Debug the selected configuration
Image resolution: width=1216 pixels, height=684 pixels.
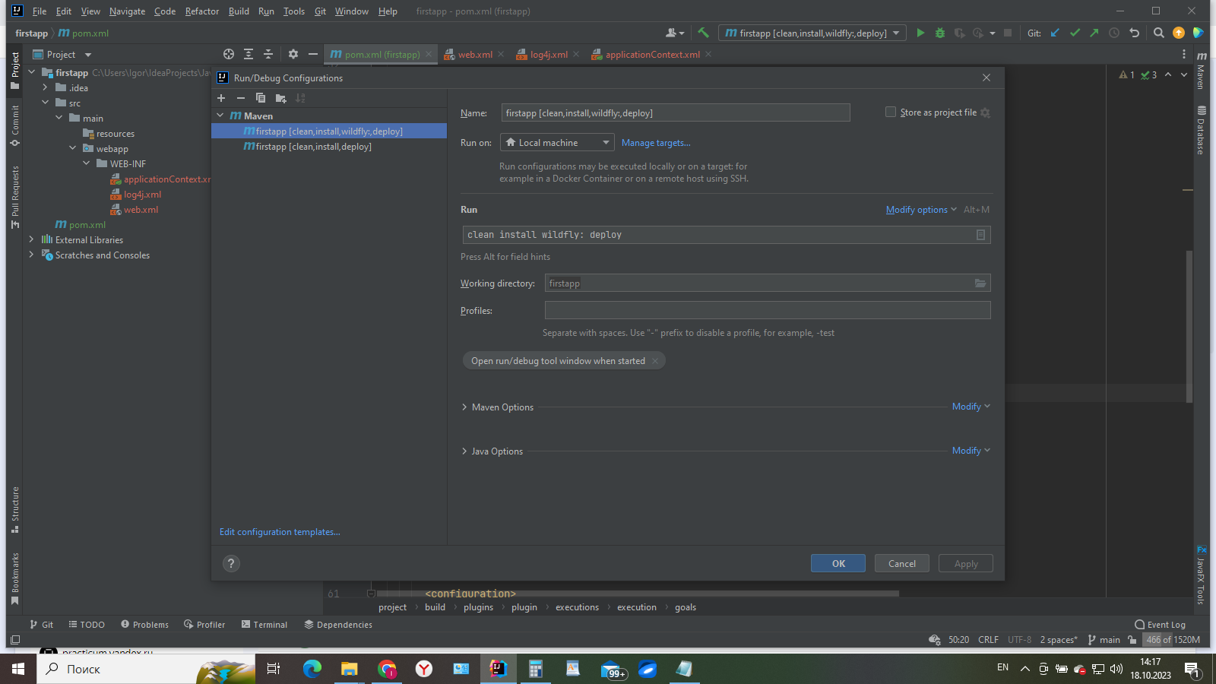click(x=940, y=33)
